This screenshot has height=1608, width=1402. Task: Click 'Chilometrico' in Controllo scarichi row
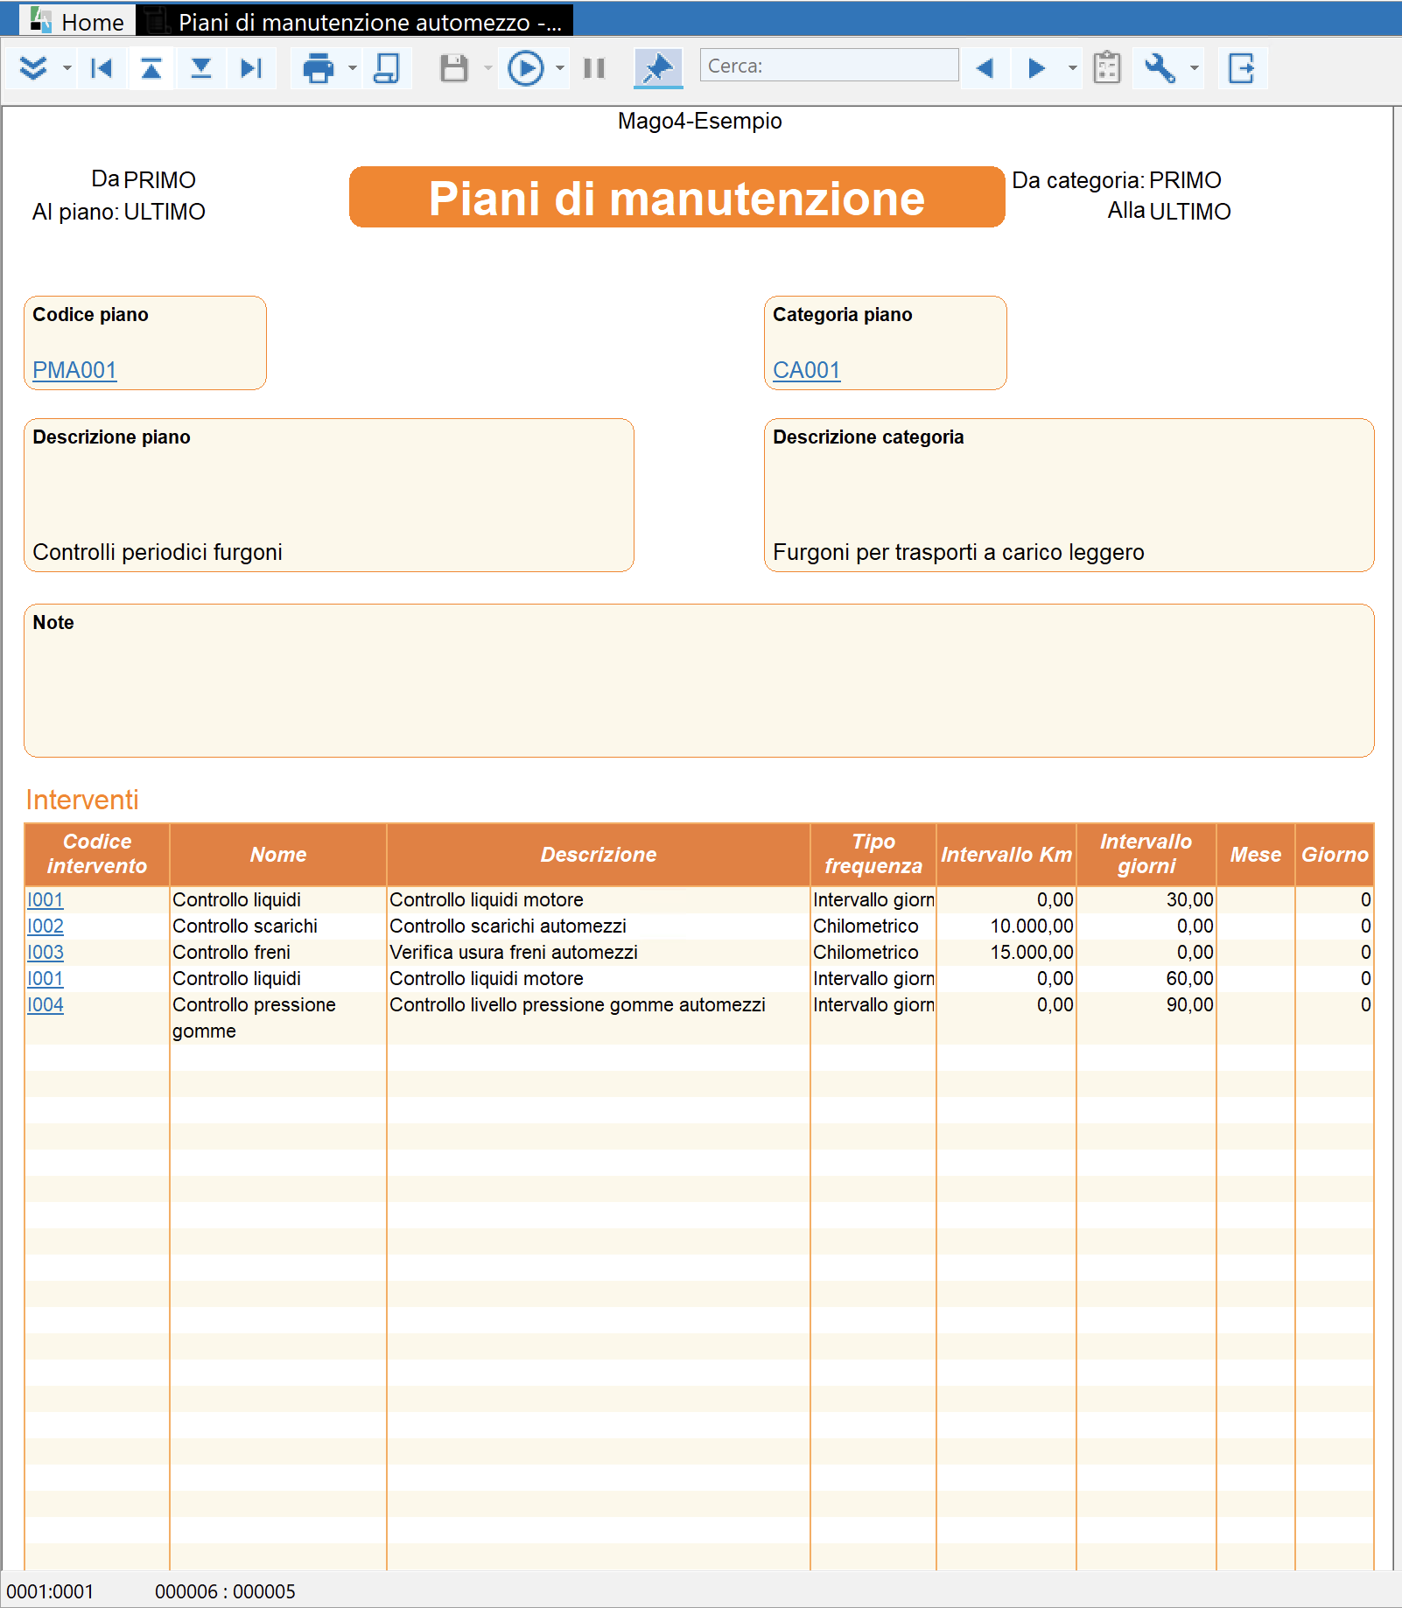click(866, 926)
